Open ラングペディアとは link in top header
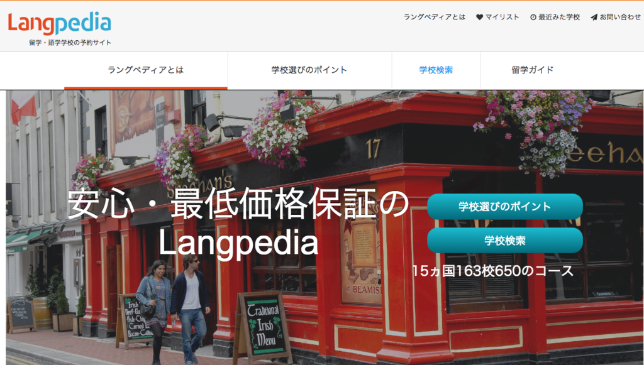This screenshot has height=365, width=644. tap(434, 17)
